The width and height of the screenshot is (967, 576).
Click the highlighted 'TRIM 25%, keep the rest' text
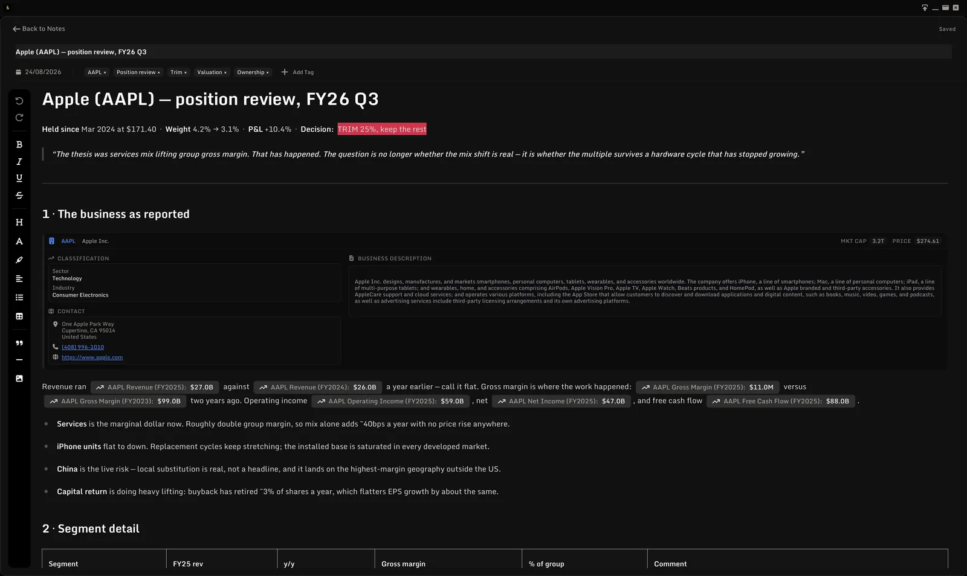[382, 129]
